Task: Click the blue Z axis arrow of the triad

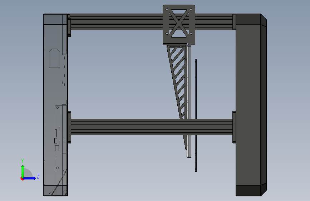Action: 30,178
